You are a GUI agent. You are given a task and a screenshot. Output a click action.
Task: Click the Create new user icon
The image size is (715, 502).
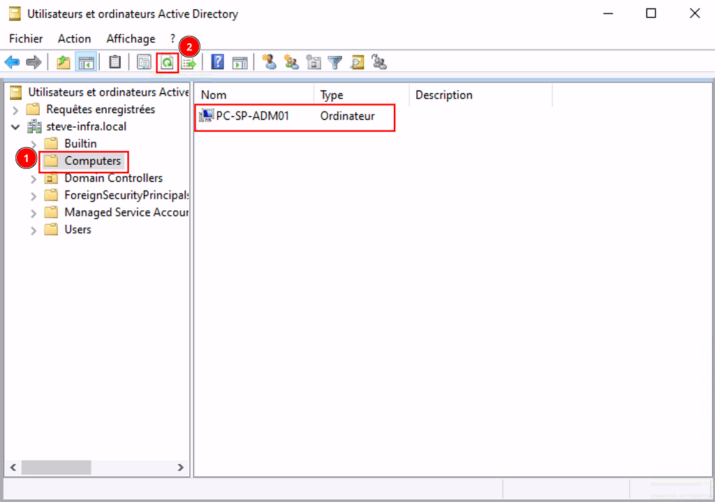tap(269, 63)
